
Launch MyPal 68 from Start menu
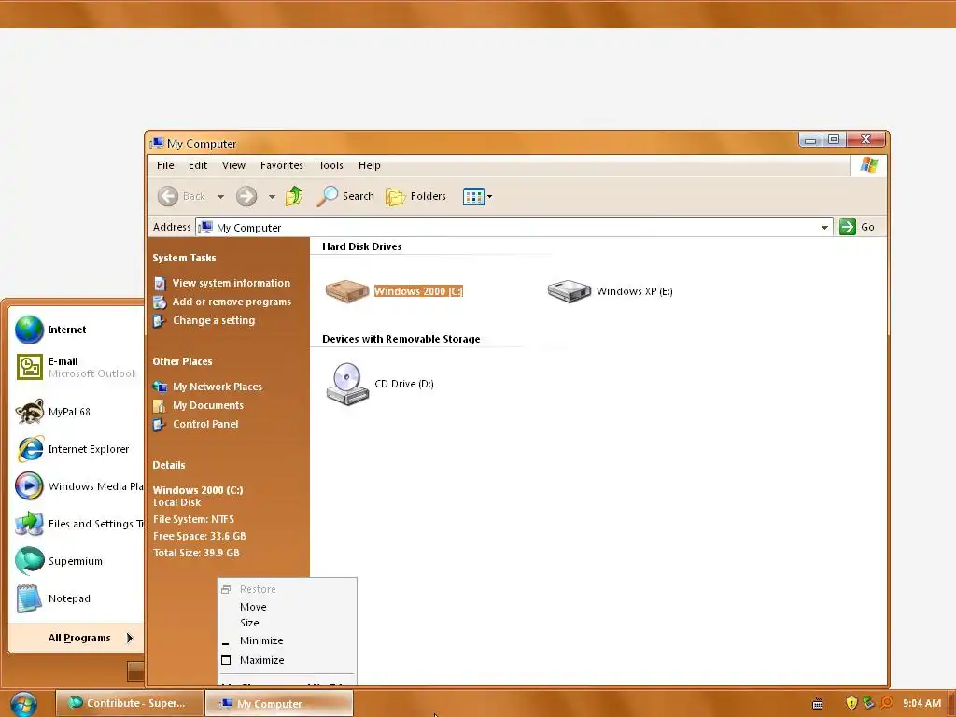pyautogui.click(x=77, y=412)
